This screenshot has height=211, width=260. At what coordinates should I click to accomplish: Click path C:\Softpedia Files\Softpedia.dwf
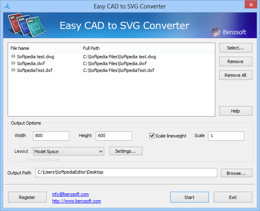[115, 64]
